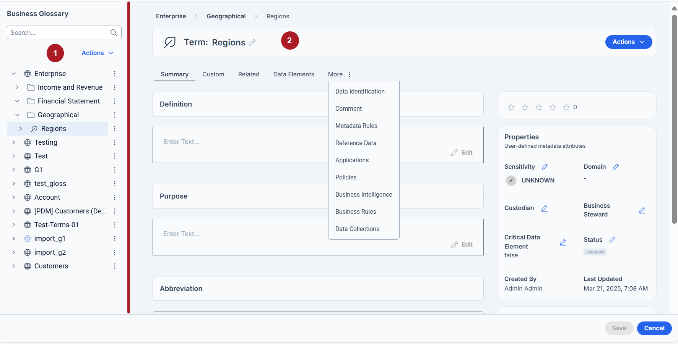Switch to the Data Elements tab

(x=294, y=74)
